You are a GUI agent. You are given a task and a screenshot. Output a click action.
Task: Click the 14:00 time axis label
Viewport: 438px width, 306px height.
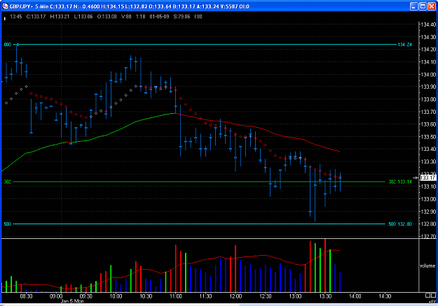(x=355, y=296)
